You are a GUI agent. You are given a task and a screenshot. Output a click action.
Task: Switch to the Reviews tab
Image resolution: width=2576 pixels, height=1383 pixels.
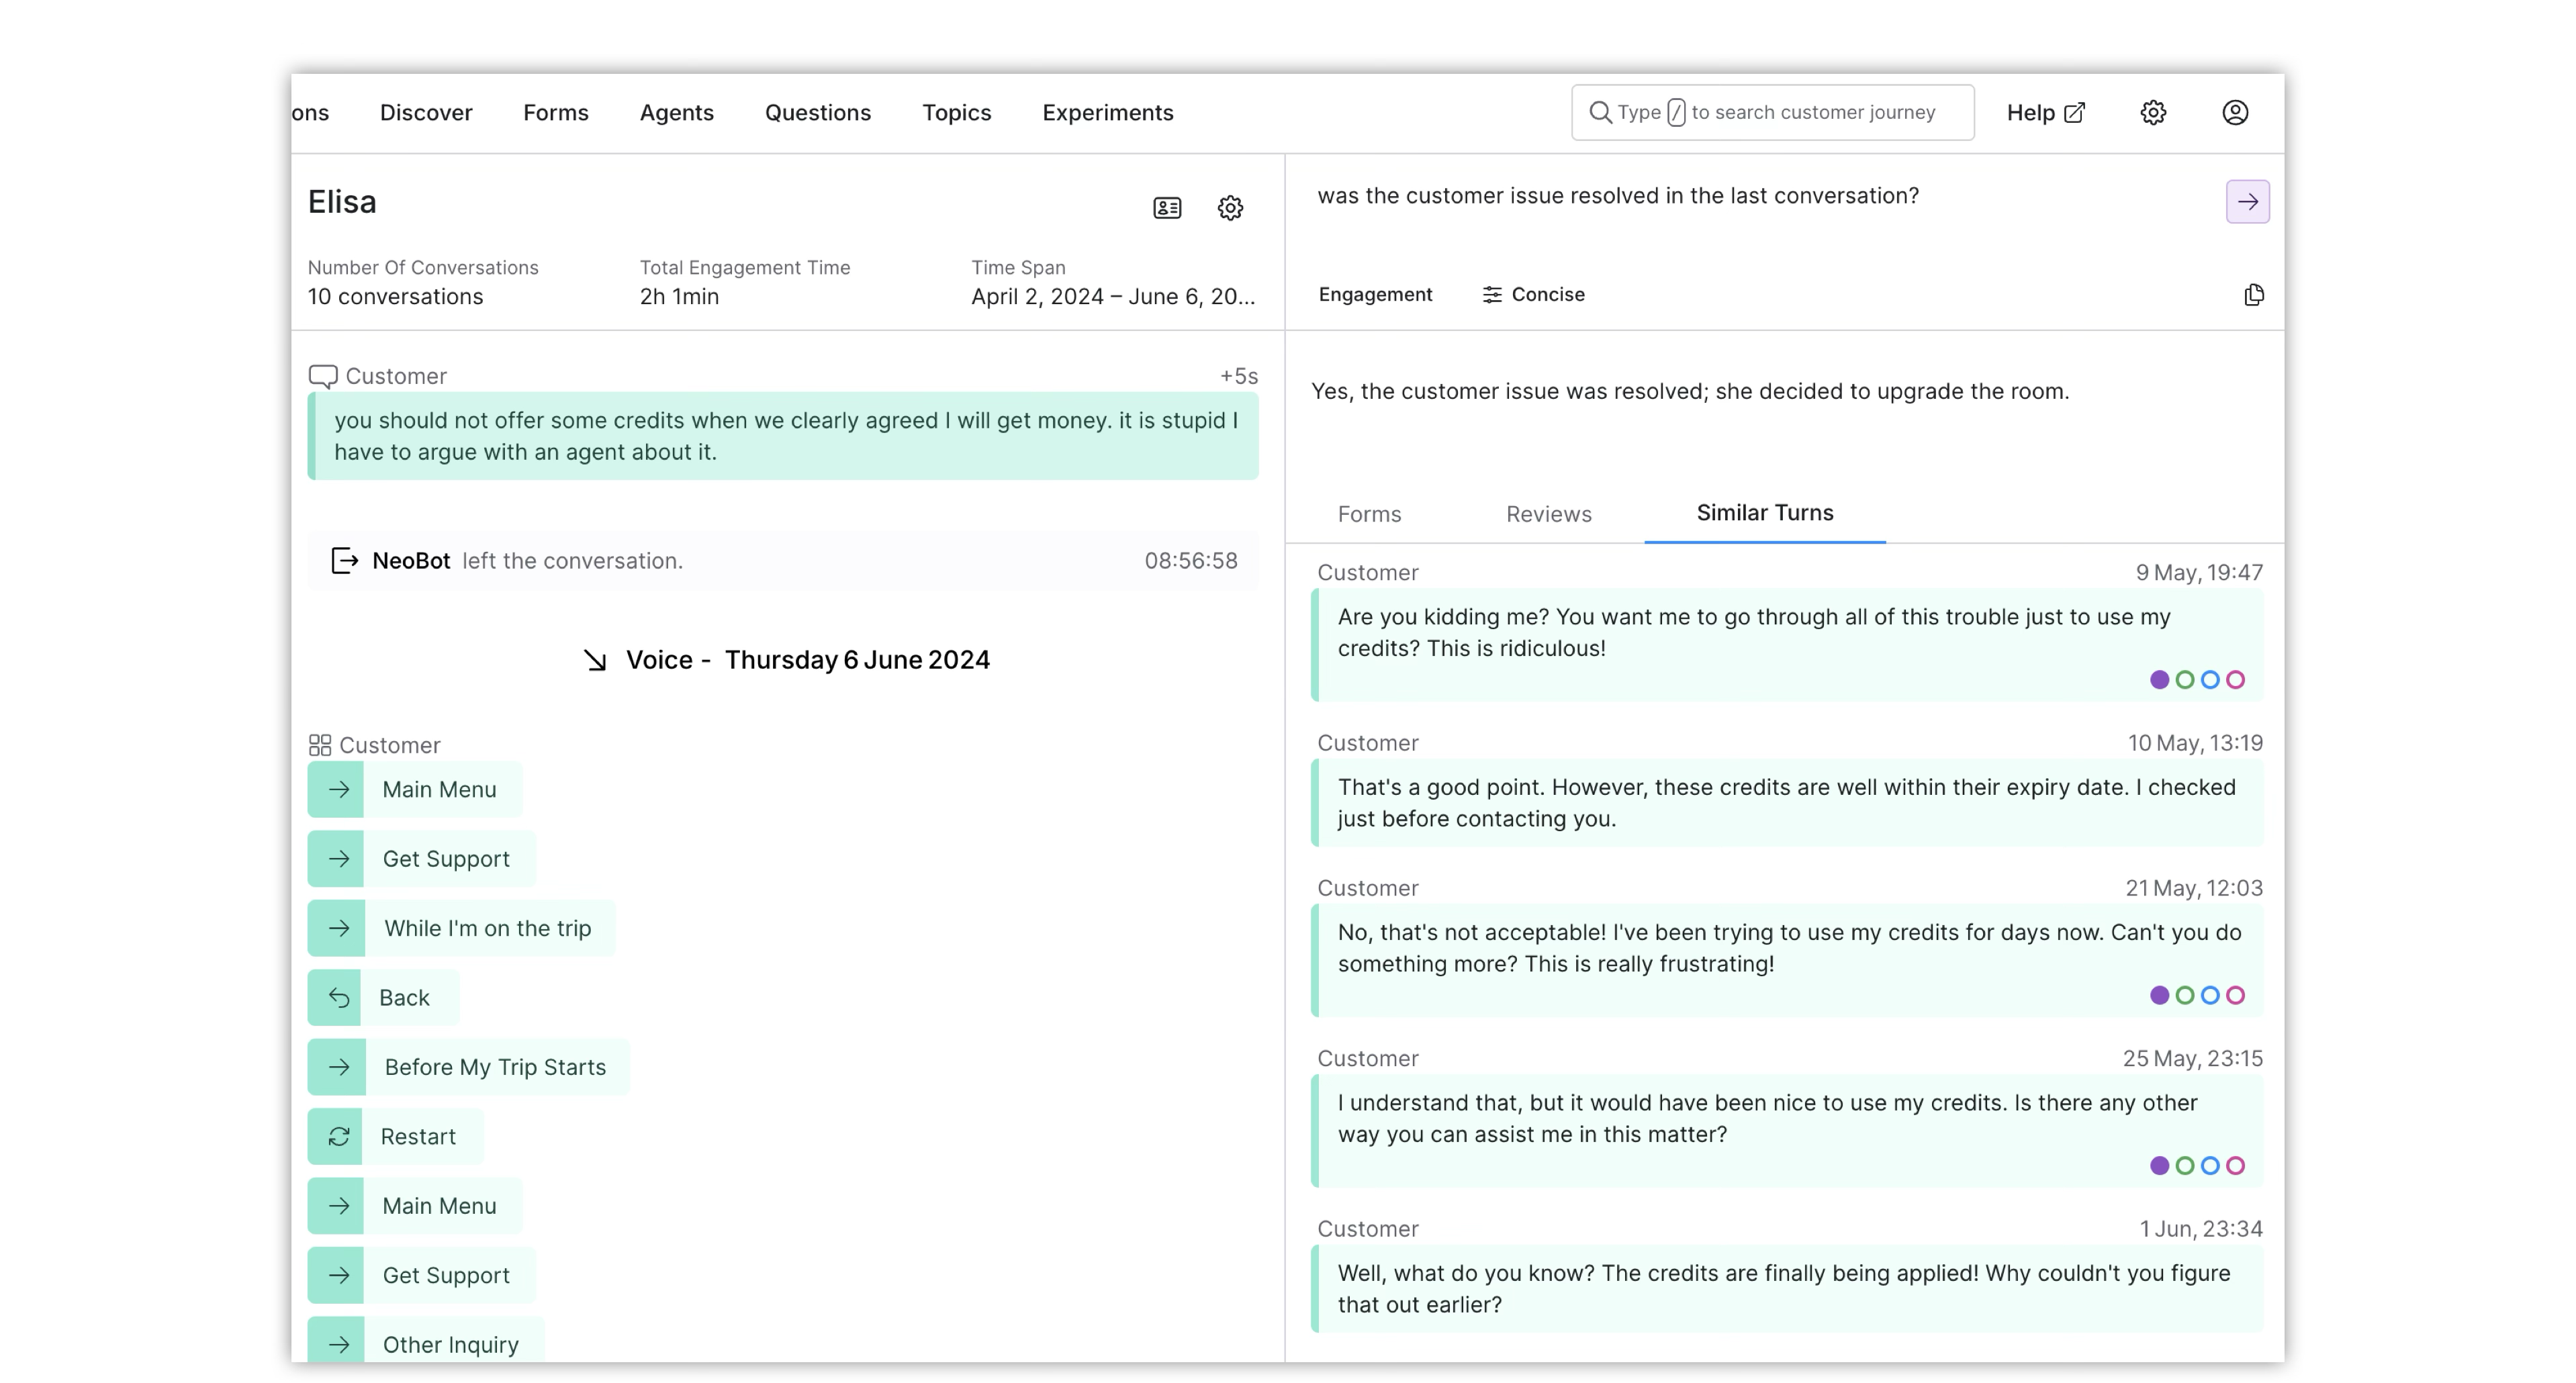tap(1549, 514)
